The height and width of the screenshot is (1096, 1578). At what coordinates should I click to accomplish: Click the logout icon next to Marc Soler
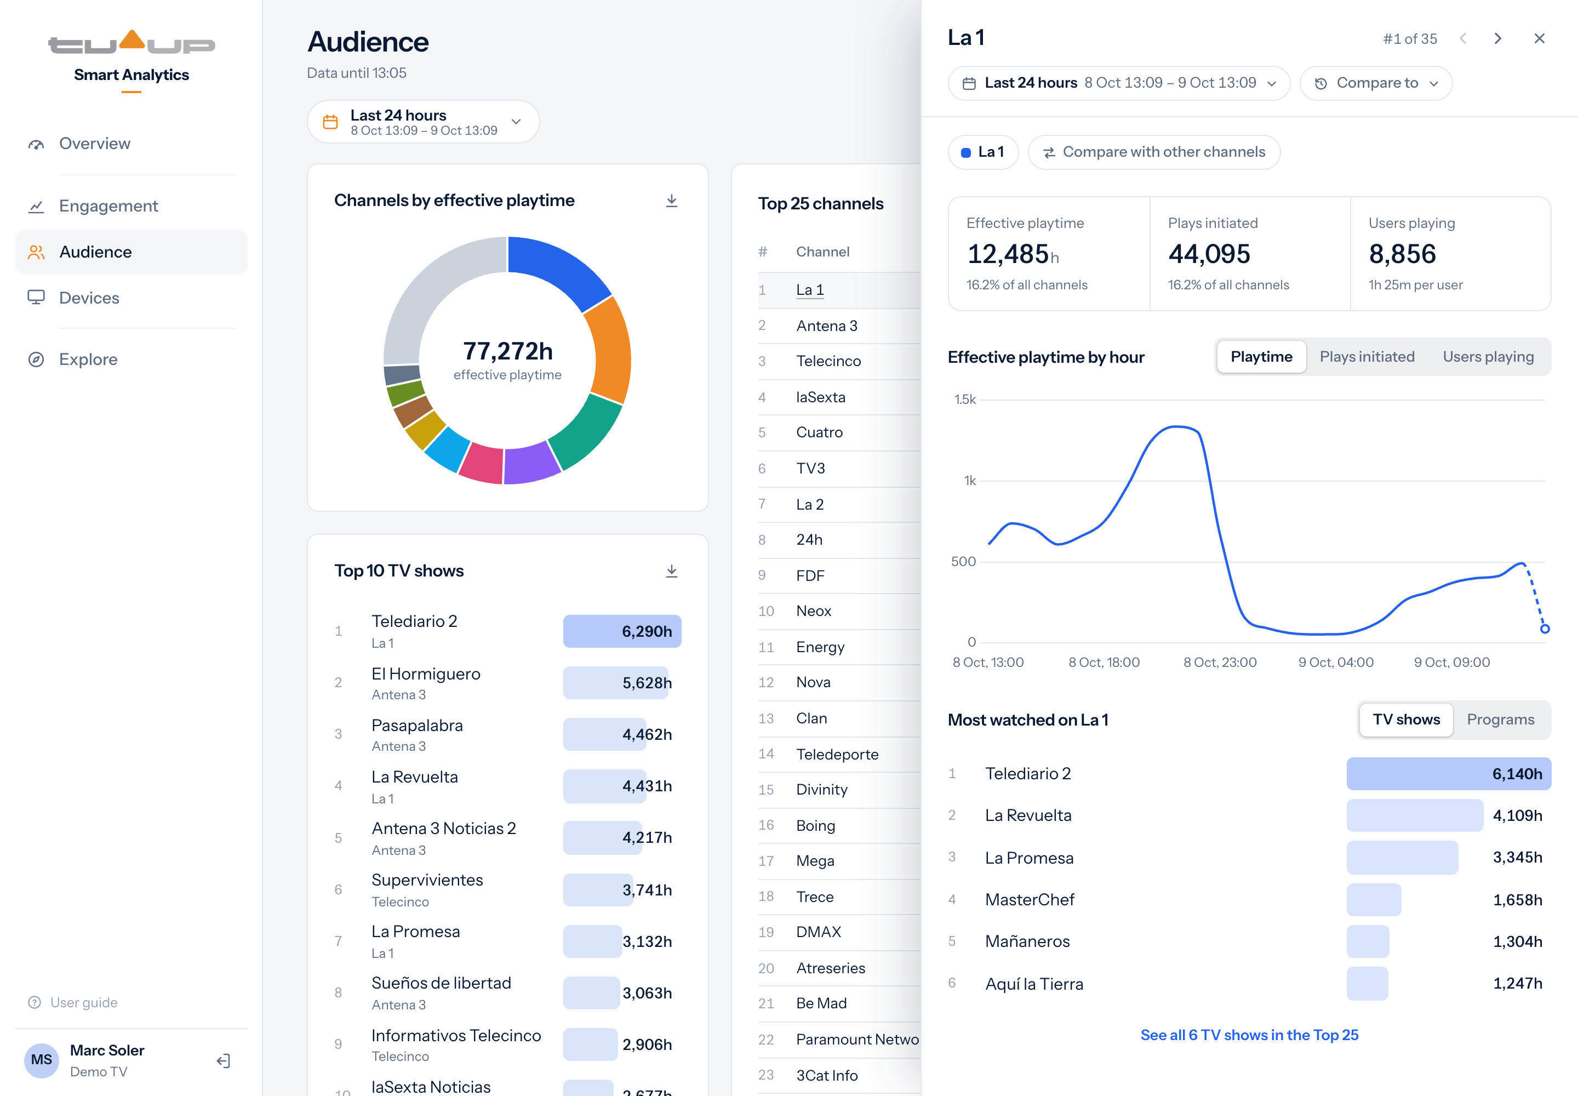pos(224,1061)
